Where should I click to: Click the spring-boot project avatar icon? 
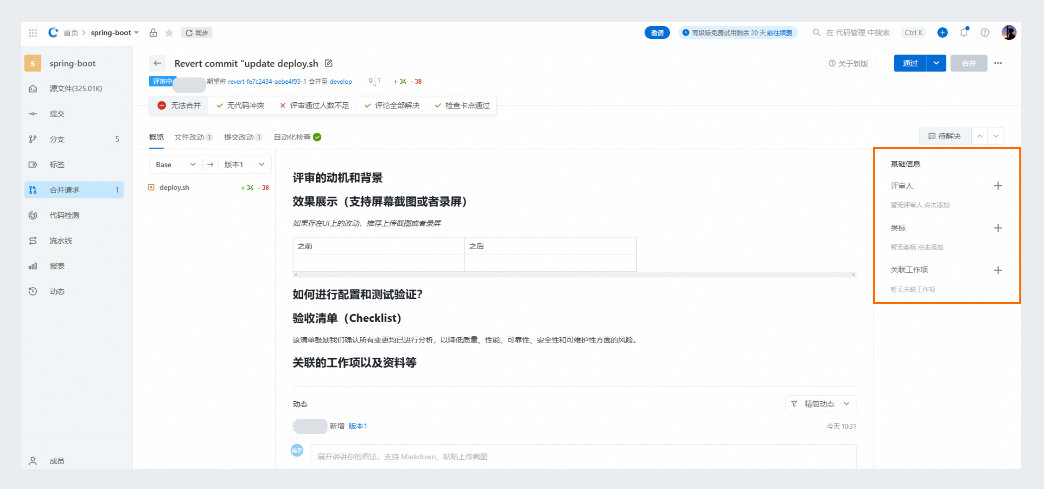point(33,63)
